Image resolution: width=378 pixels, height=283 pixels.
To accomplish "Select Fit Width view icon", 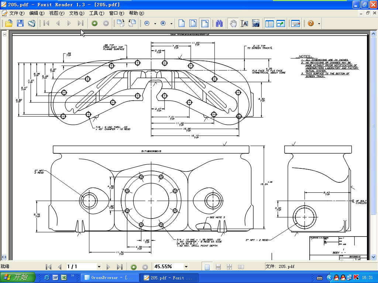I will [x=205, y=23].
